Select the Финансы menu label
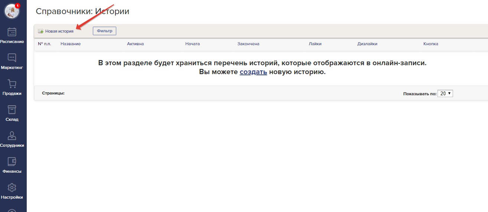This screenshot has width=488, height=212. pos(12,171)
